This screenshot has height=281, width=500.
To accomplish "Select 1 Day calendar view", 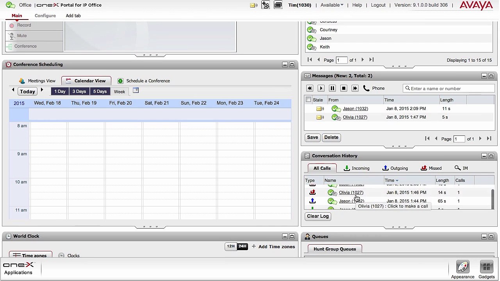I will pos(60,91).
